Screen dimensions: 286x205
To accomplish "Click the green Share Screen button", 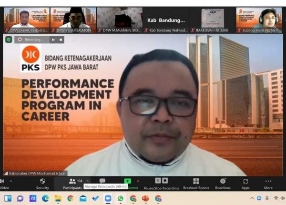I will (x=127, y=181).
